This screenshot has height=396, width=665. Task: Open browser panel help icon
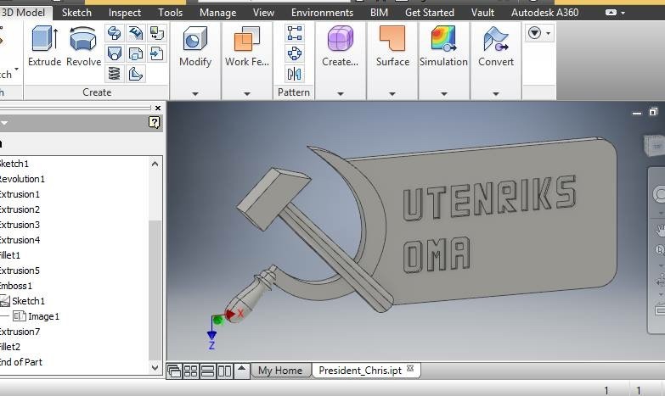154,123
